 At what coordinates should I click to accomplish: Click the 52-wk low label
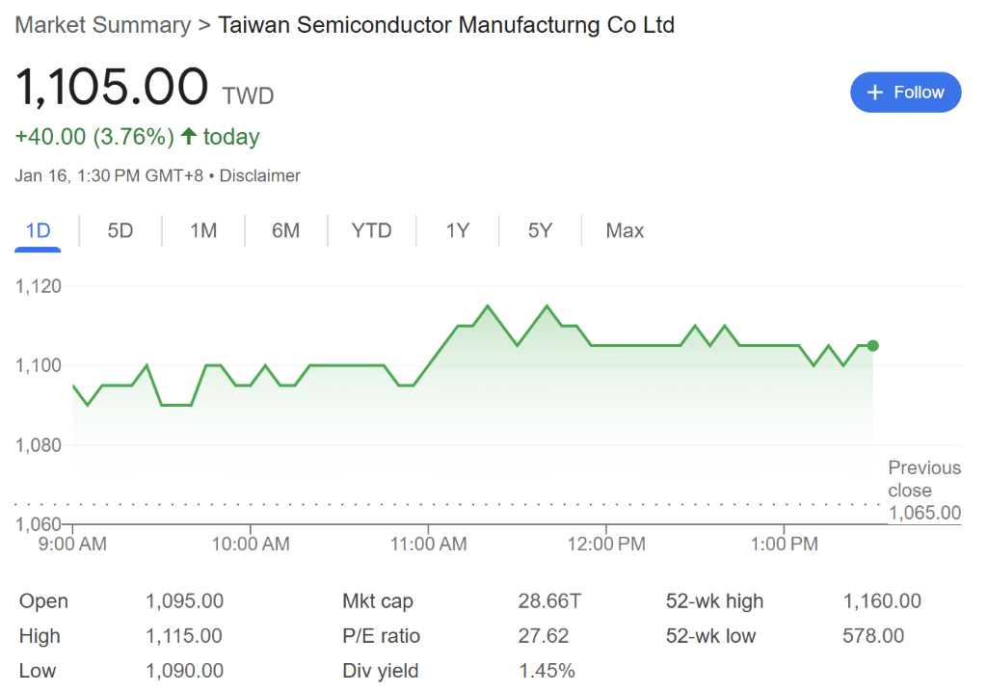coord(710,636)
